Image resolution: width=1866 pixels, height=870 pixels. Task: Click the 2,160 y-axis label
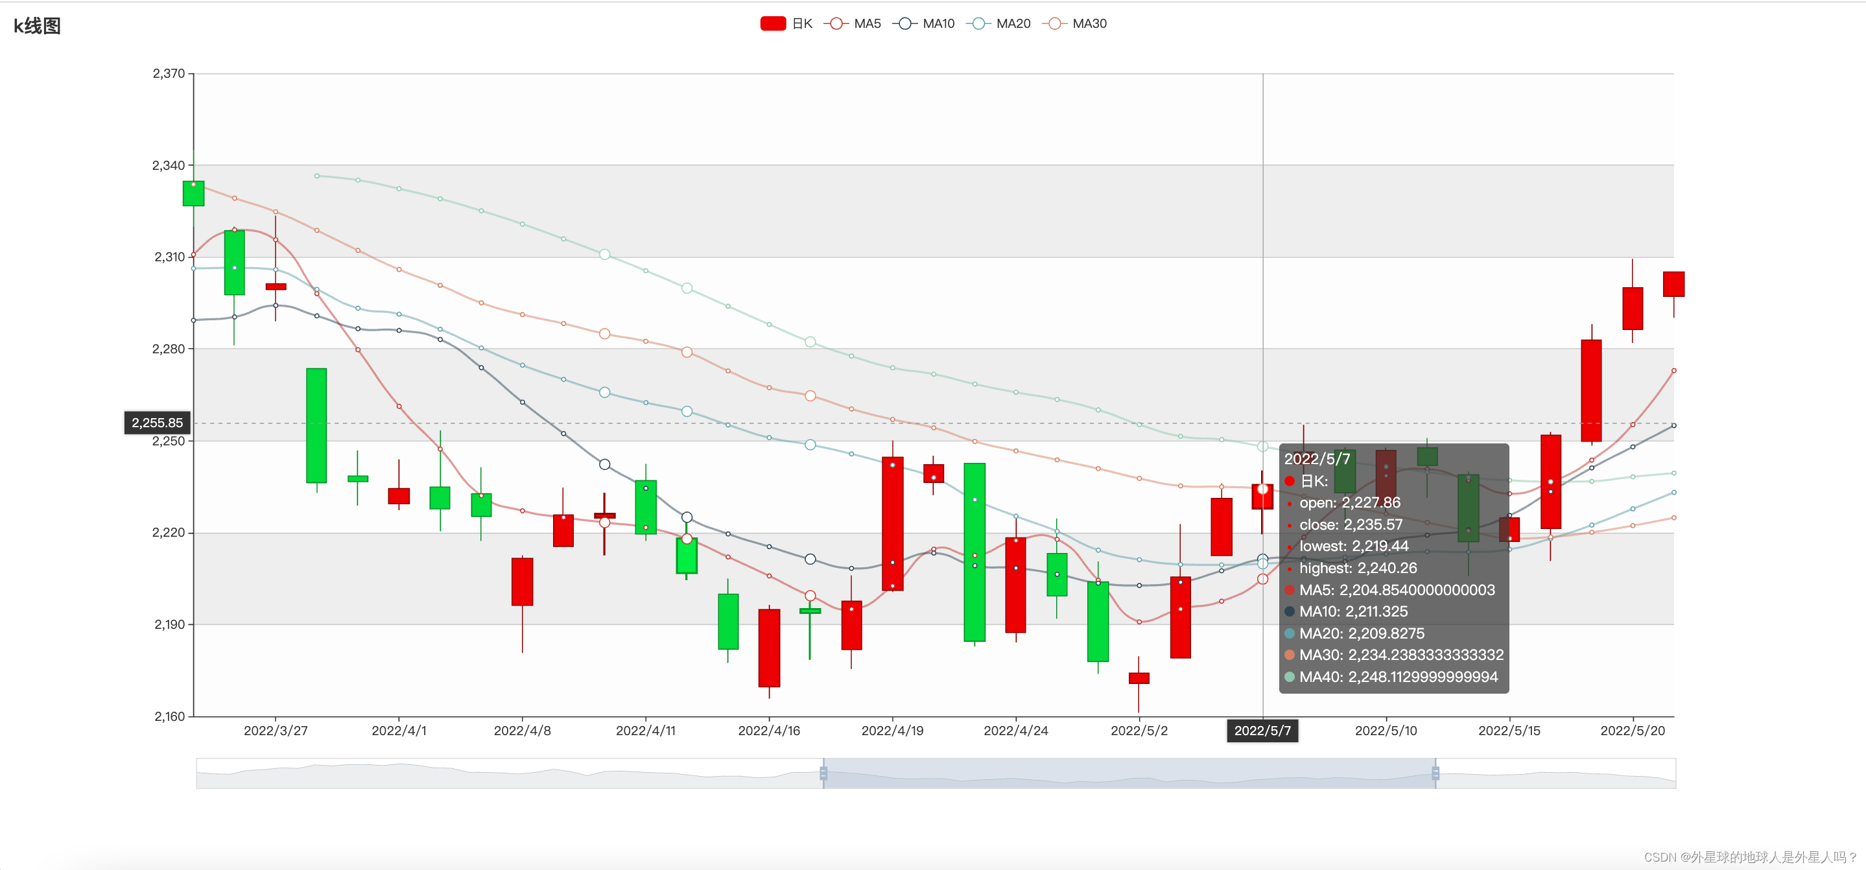pos(169,716)
